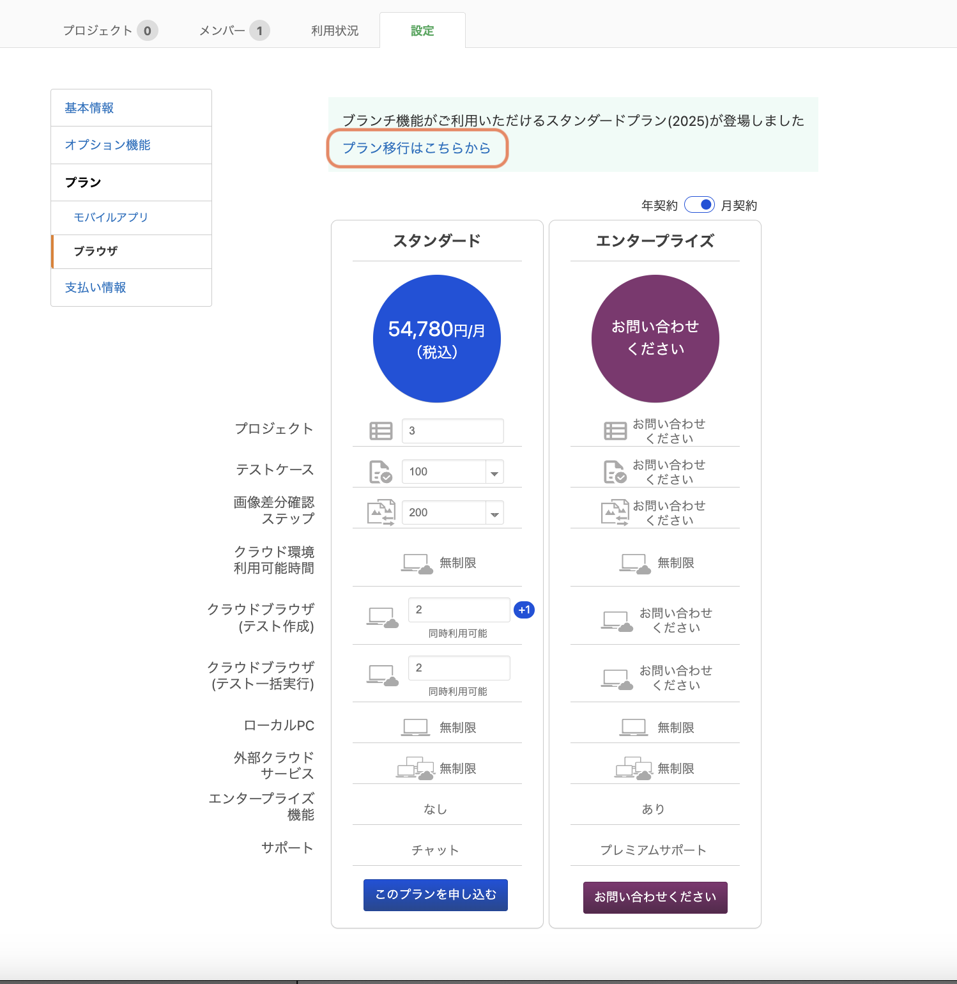The image size is (957, 984).
Task: Click Standard external cloud service icon
Action: coord(415,769)
